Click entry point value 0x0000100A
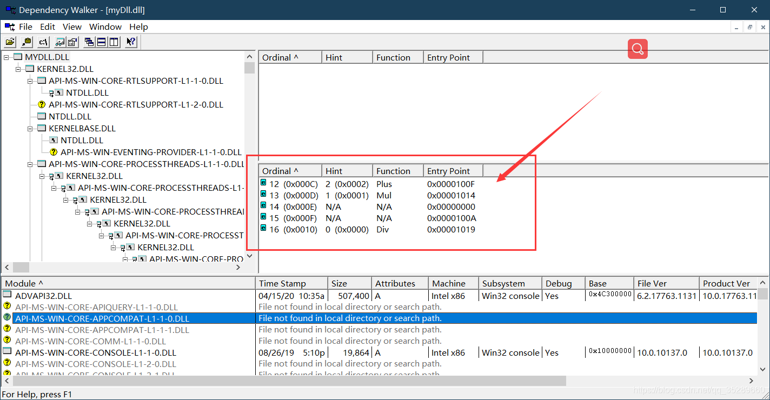This screenshot has width=770, height=400. [451, 218]
